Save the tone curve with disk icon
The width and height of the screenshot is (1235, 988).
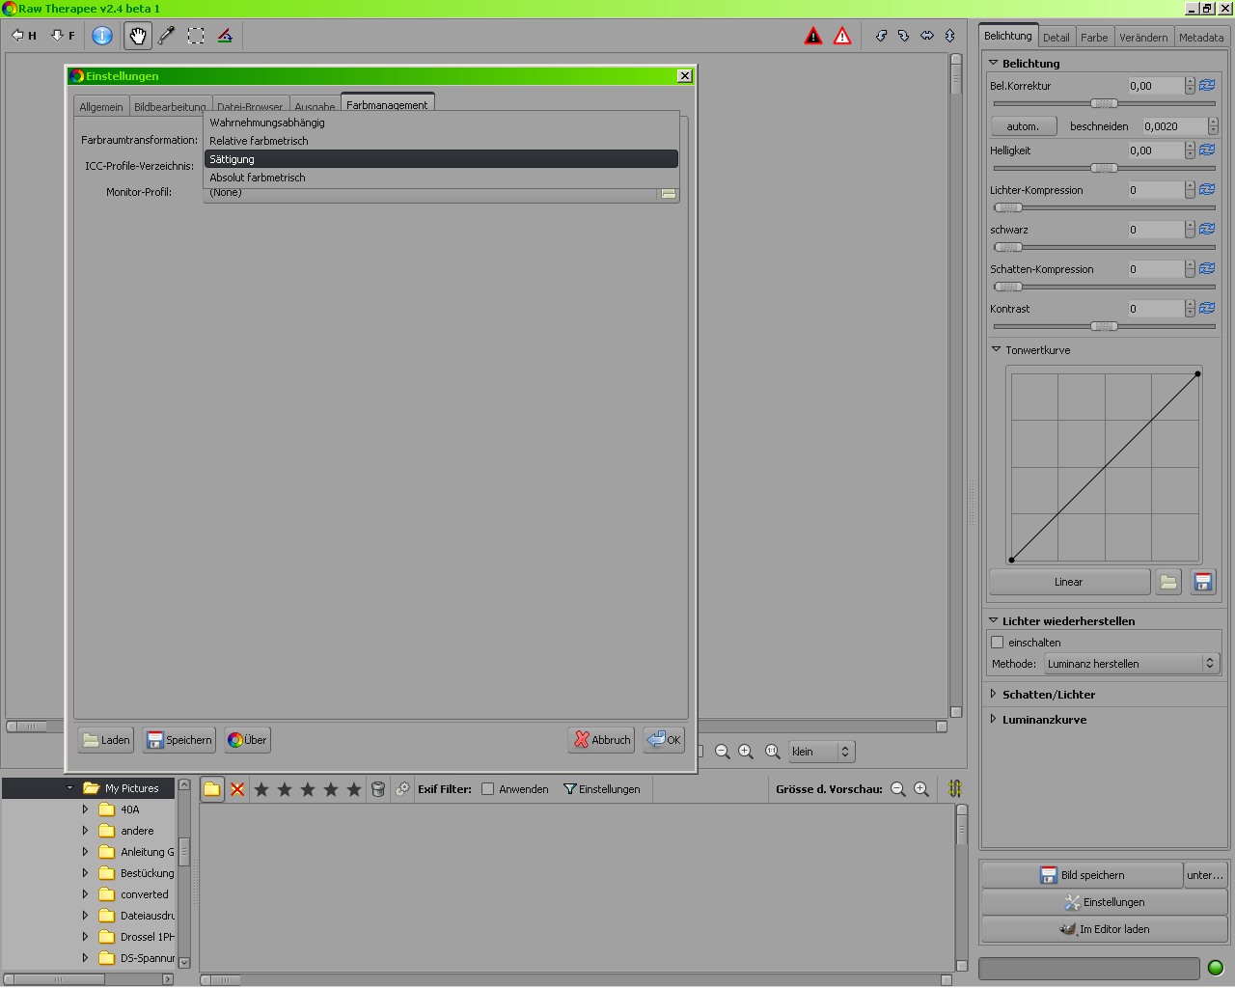pyautogui.click(x=1202, y=582)
